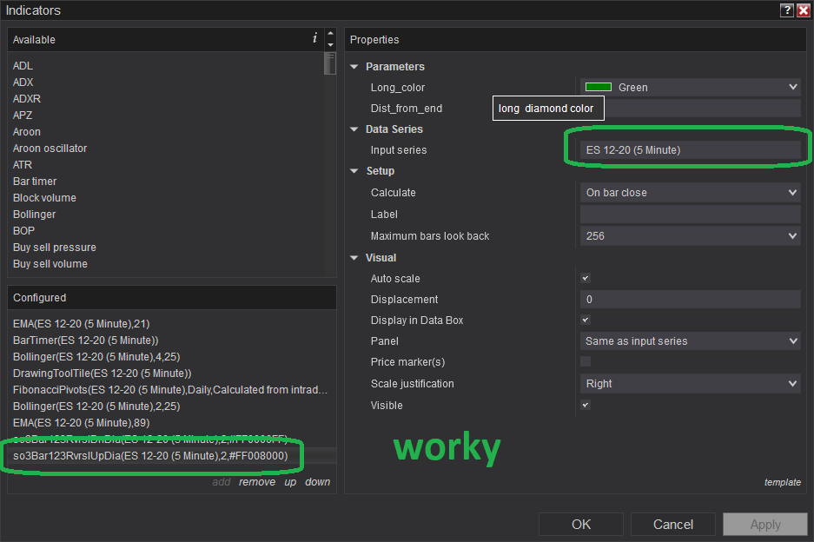Select ADXR in Available list

26,99
